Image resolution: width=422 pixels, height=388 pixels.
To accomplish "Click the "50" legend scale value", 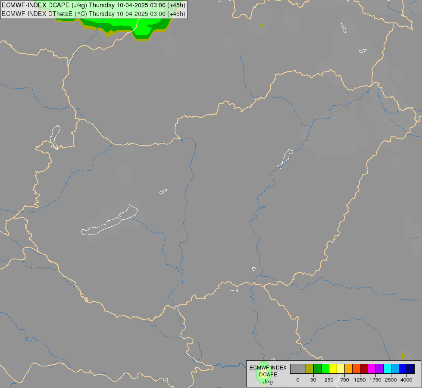I will coord(313,380).
